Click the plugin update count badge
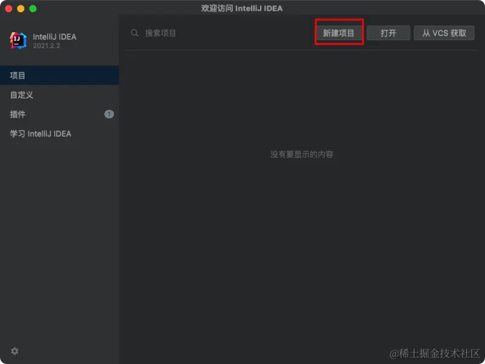485x364 pixels. [109, 114]
